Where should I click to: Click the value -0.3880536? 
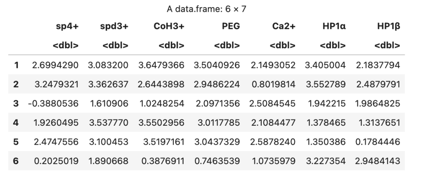click(53, 104)
